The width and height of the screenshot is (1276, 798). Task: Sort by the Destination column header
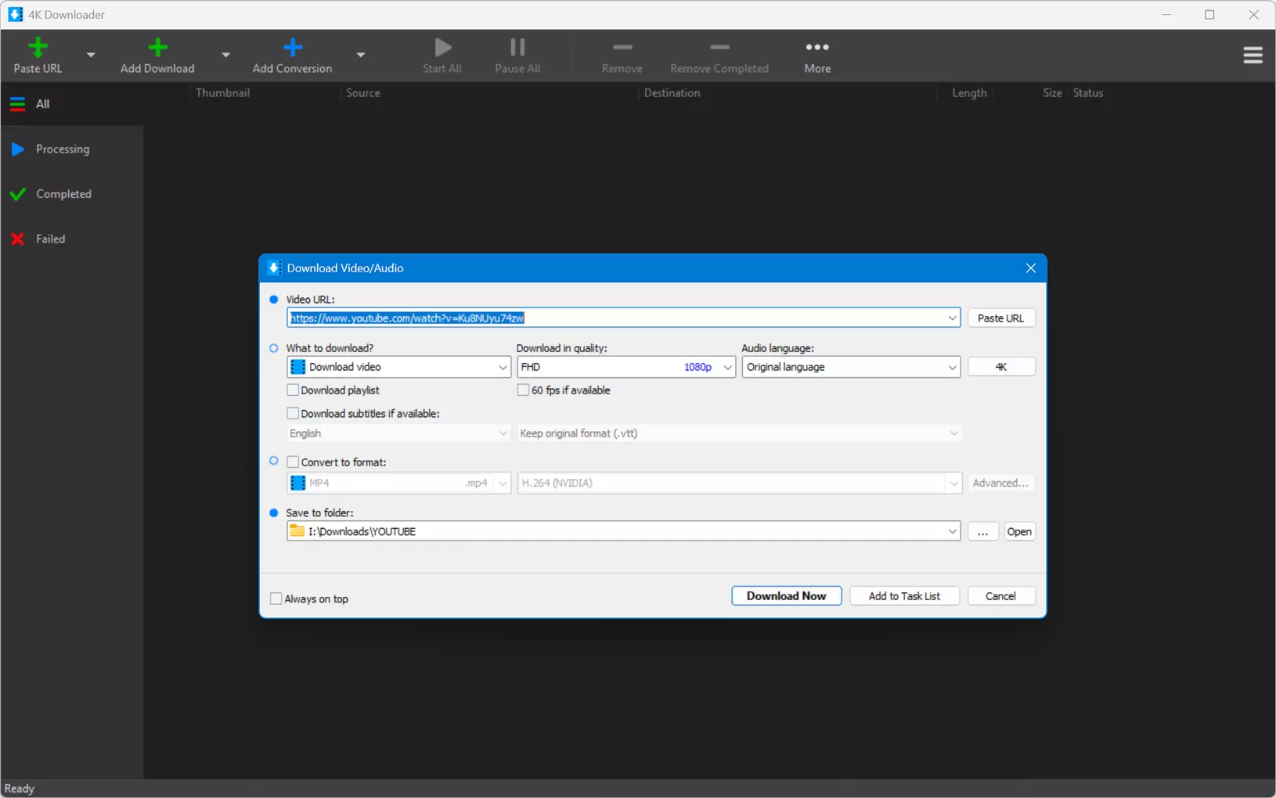[672, 92]
